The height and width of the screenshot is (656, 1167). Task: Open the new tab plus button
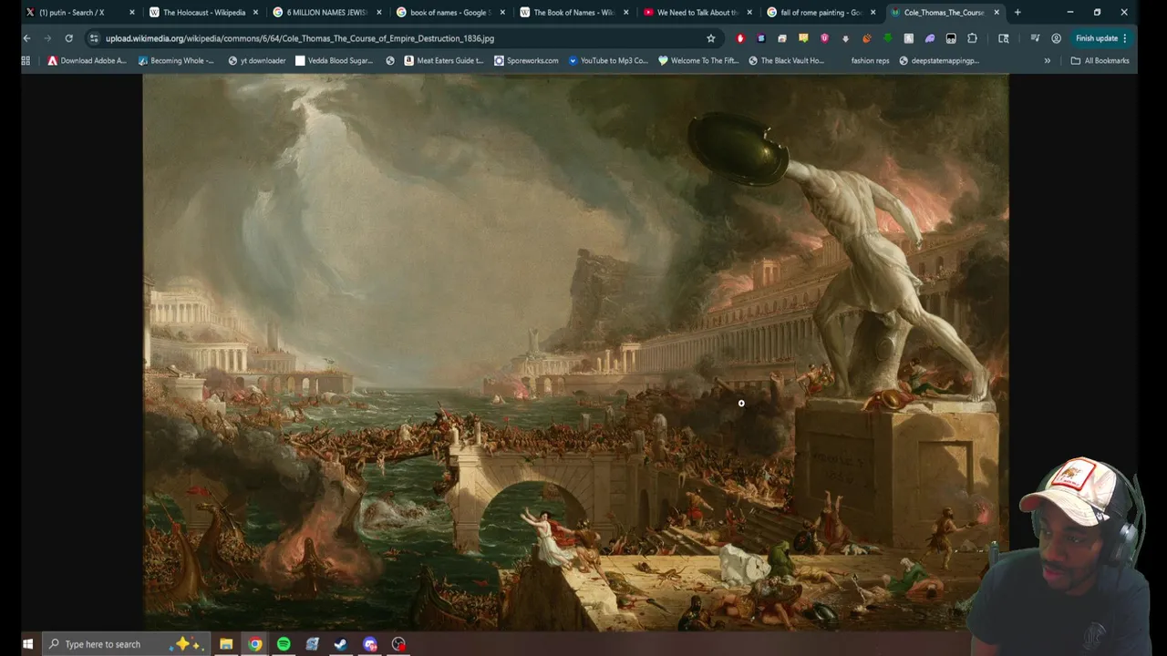pos(1017,13)
